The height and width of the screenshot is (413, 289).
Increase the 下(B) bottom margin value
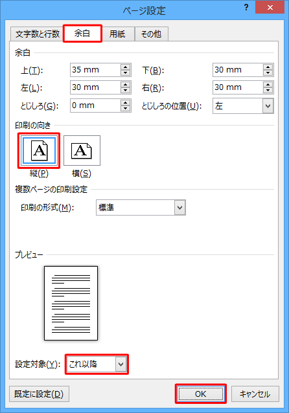(268, 67)
